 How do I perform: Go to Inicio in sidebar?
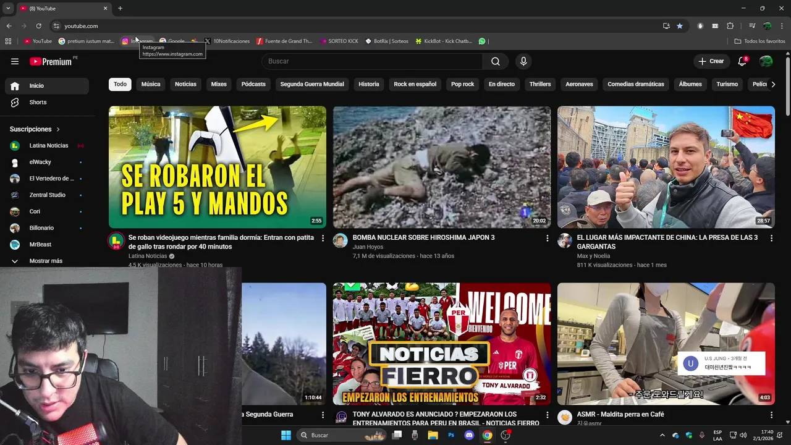coord(47,86)
